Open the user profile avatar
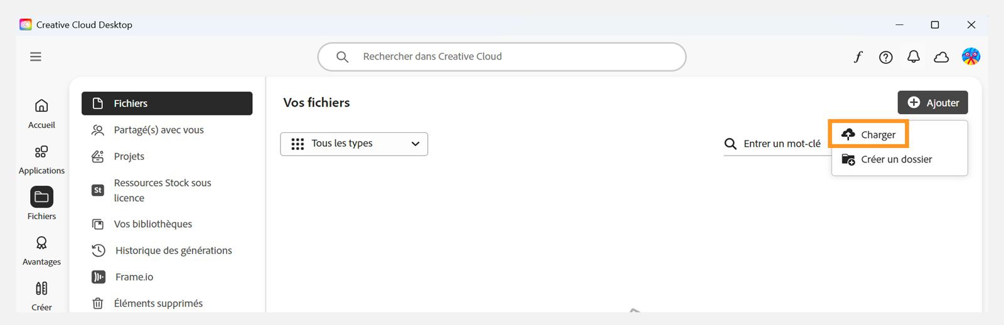The width and height of the screenshot is (1004, 325). [x=971, y=56]
